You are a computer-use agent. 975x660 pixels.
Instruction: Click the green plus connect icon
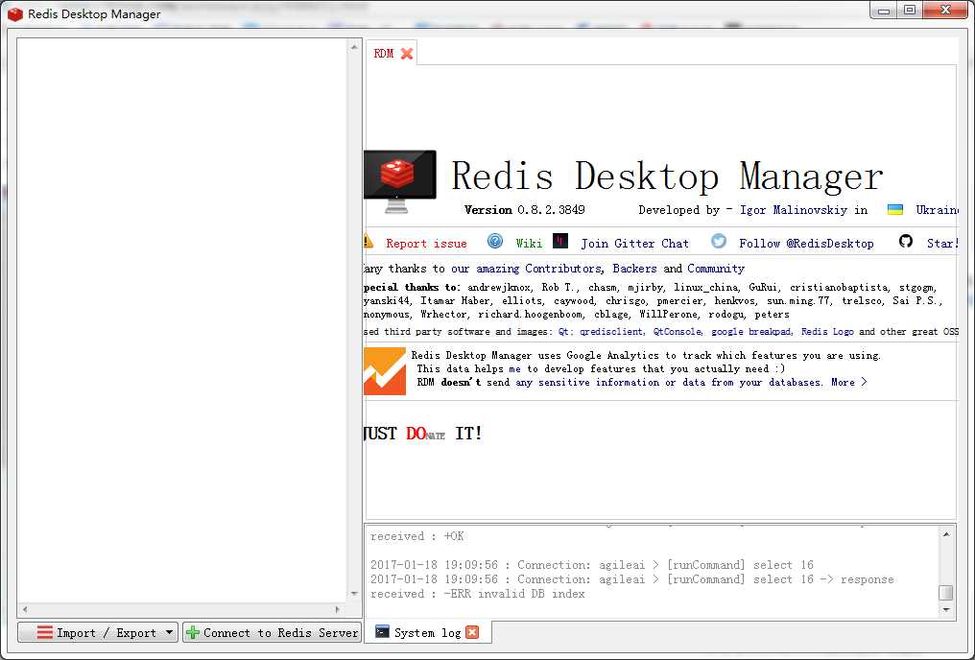tap(193, 632)
